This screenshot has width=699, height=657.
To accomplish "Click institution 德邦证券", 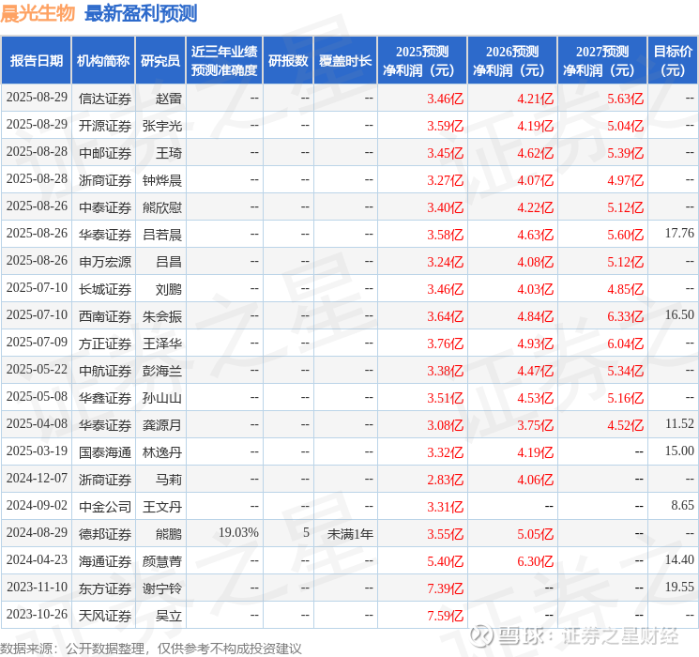I will tap(105, 534).
